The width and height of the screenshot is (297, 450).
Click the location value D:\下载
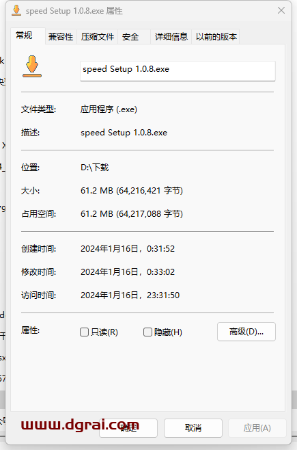click(x=94, y=168)
